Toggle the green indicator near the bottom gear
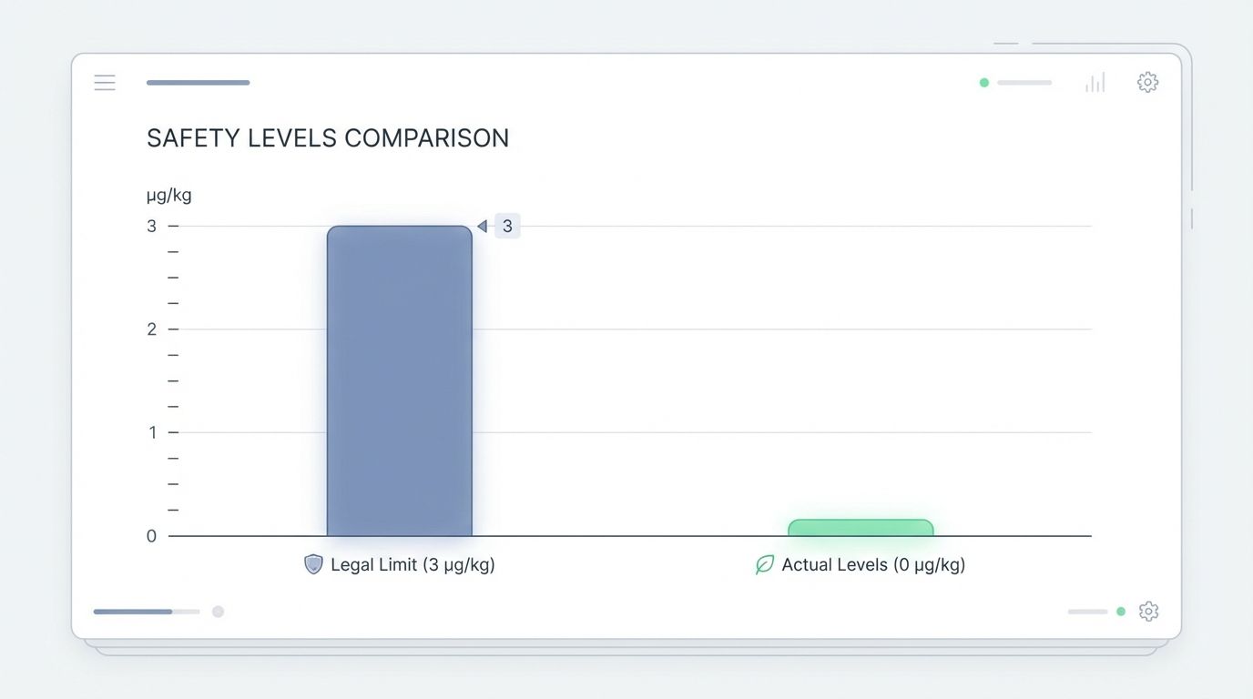The height and width of the screenshot is (699, 1253). (x=1118, y=612)
